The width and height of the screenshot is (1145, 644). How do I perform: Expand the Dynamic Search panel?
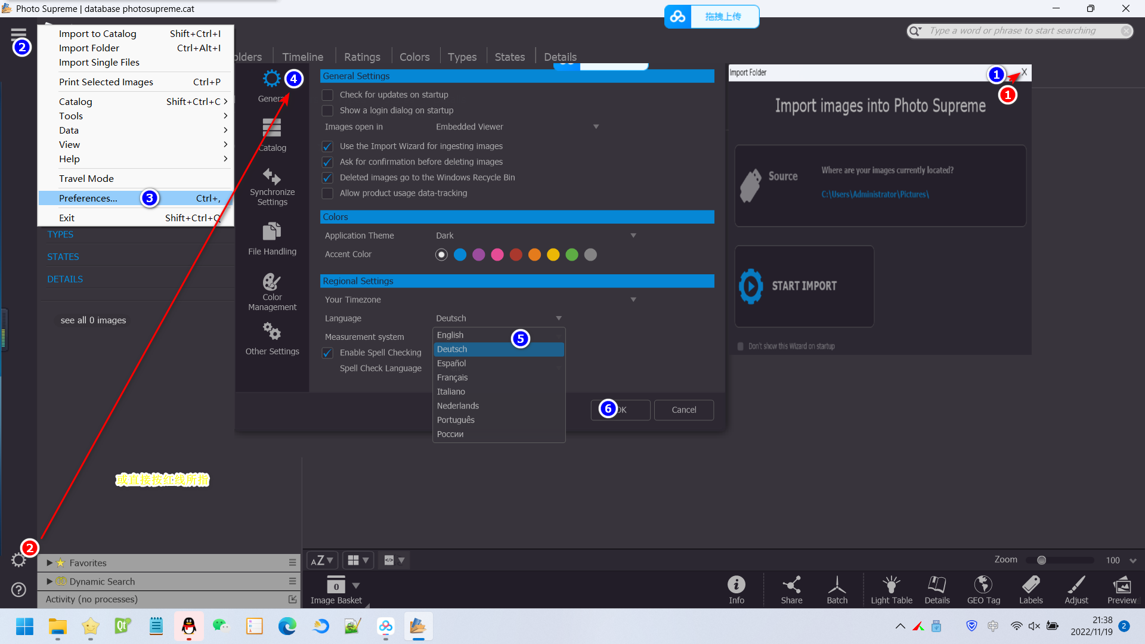click(49, 581)
